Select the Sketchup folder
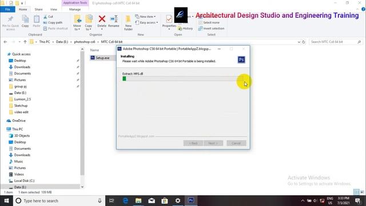366x206 pixels. [x=21, y=105]
